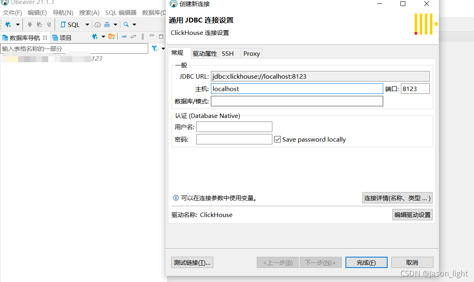Click the gray Connect plug icon
This screenshot has height=282, width=474.
tap(30, 24)
